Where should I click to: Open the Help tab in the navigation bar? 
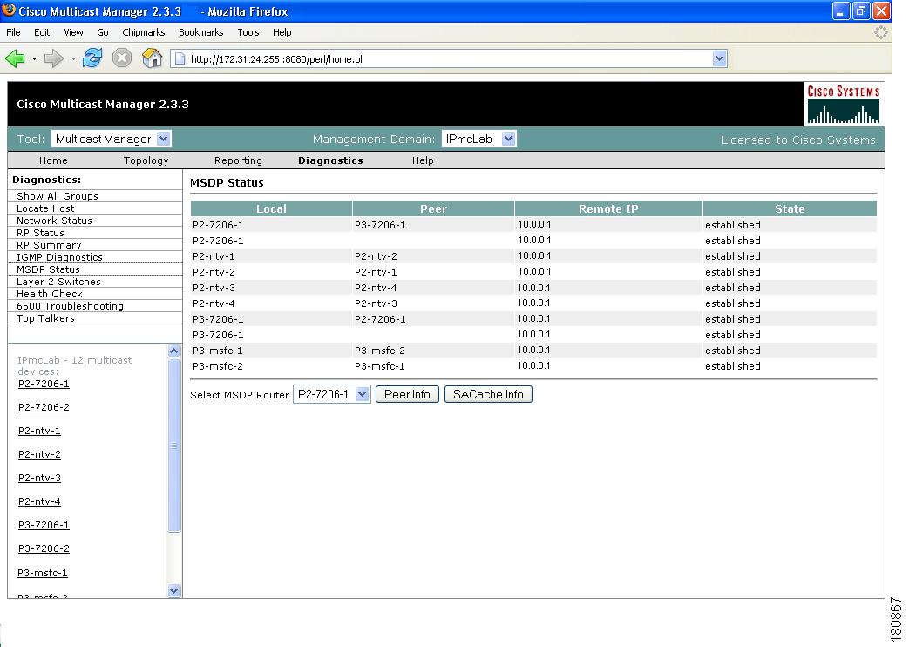click(423, 160)
